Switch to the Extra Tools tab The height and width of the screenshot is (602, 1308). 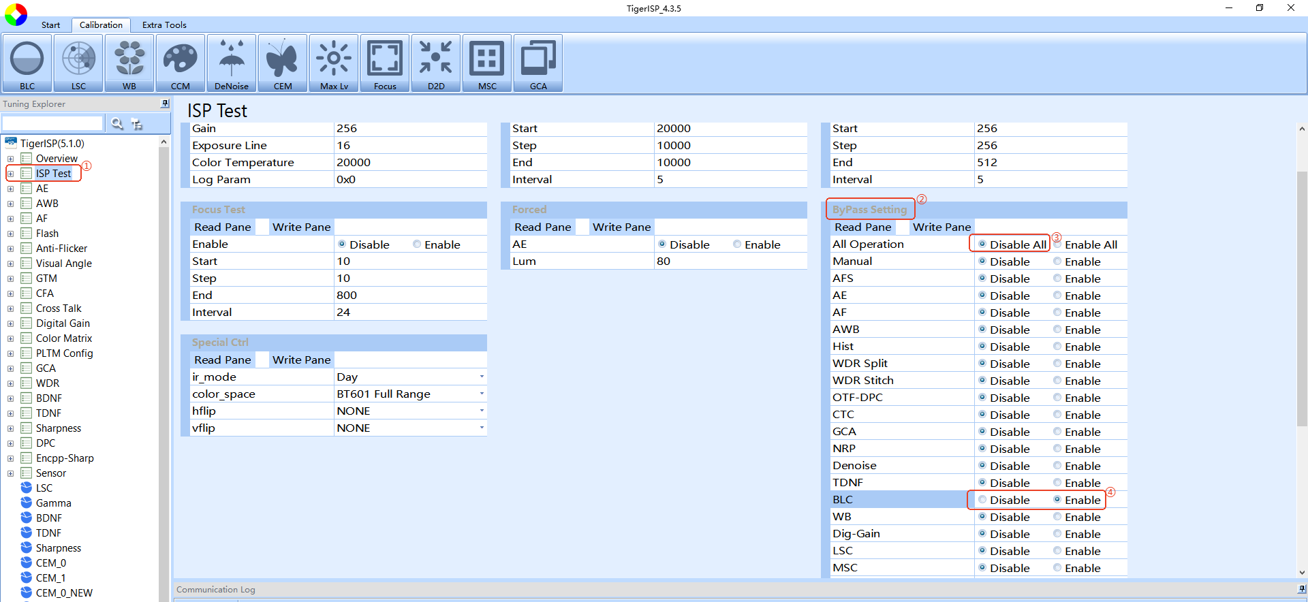click(164, 25)
